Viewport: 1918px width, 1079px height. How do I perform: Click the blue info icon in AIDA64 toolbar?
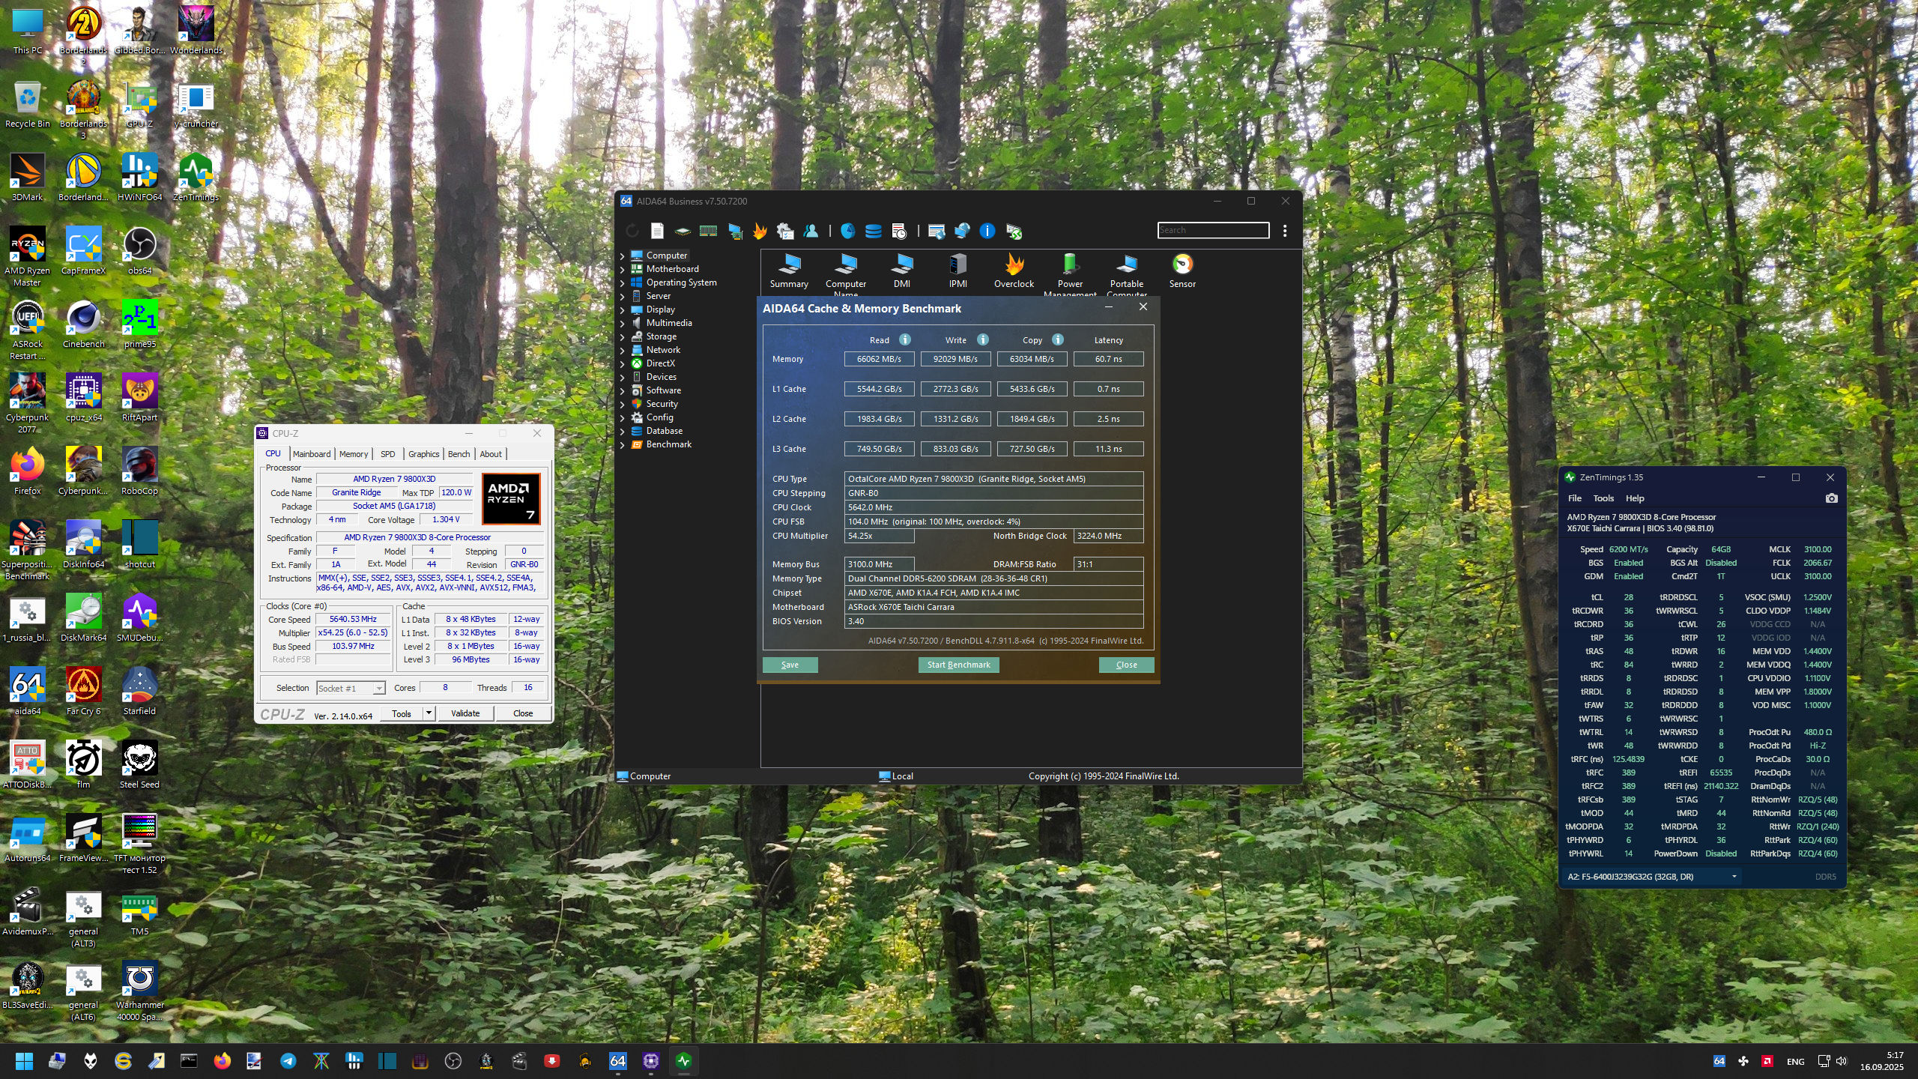[987, 231]
